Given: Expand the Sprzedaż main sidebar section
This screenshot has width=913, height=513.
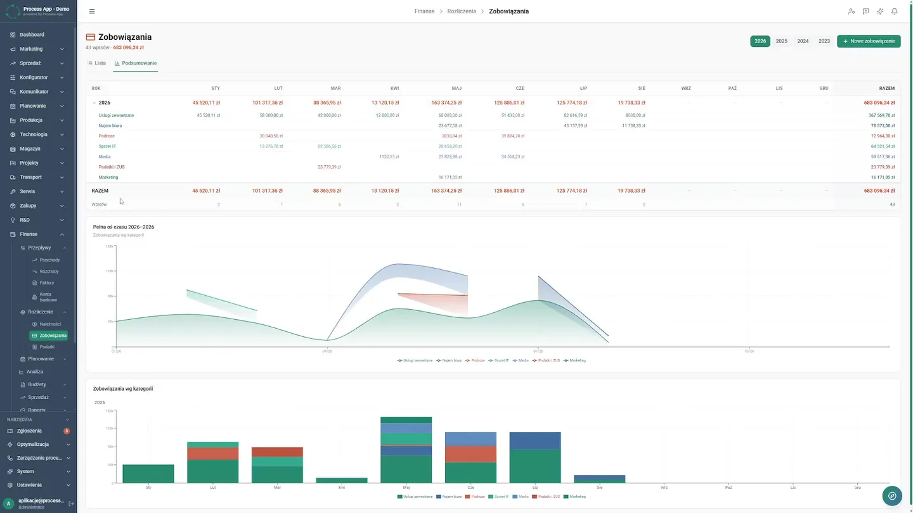Looking at the screenshot, I should [x=38, y=63].
